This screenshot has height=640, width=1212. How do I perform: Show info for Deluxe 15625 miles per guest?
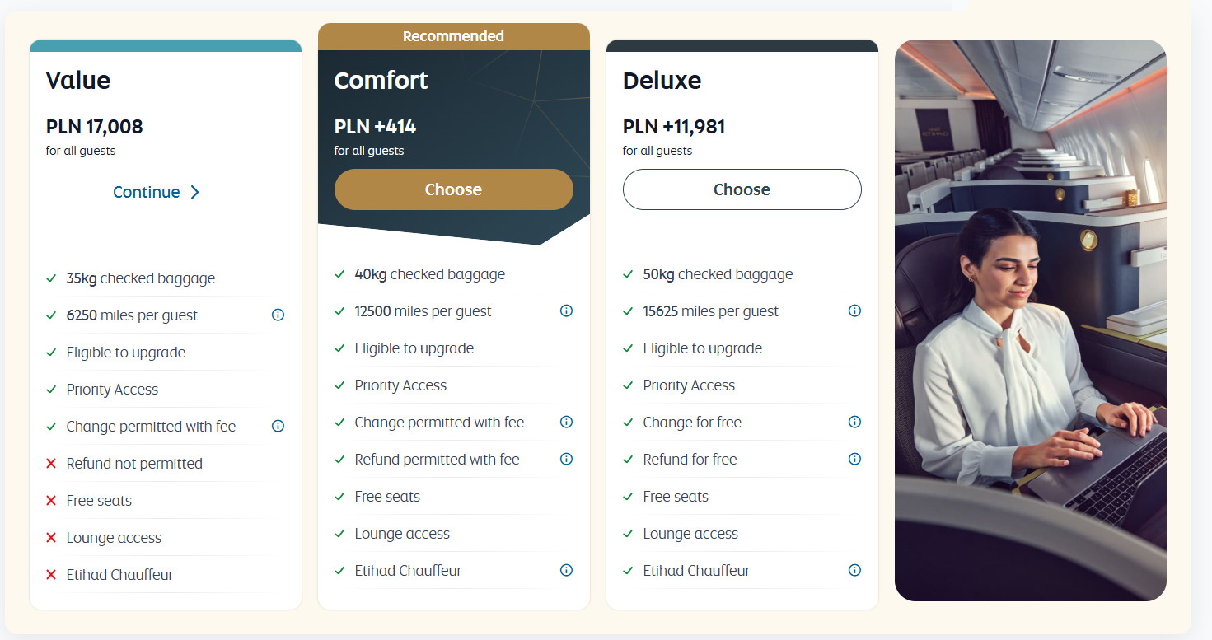pos(854,311)
